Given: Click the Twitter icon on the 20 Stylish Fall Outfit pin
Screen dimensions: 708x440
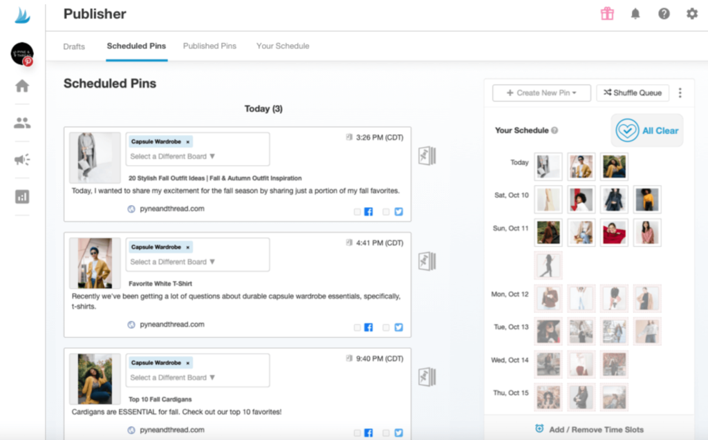Looking at the screenshot, I should coord(399,211).
